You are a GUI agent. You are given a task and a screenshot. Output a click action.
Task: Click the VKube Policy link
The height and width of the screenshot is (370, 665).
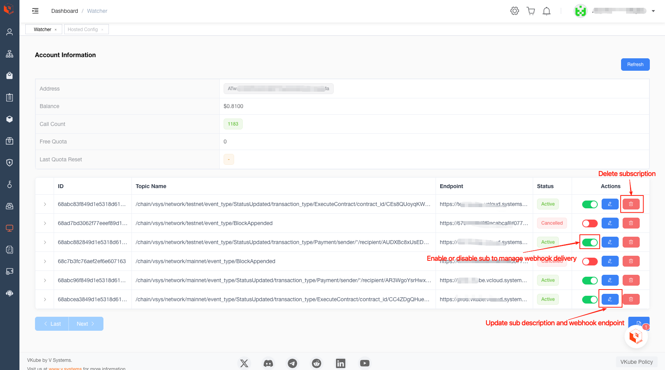[x=636, y=362]
